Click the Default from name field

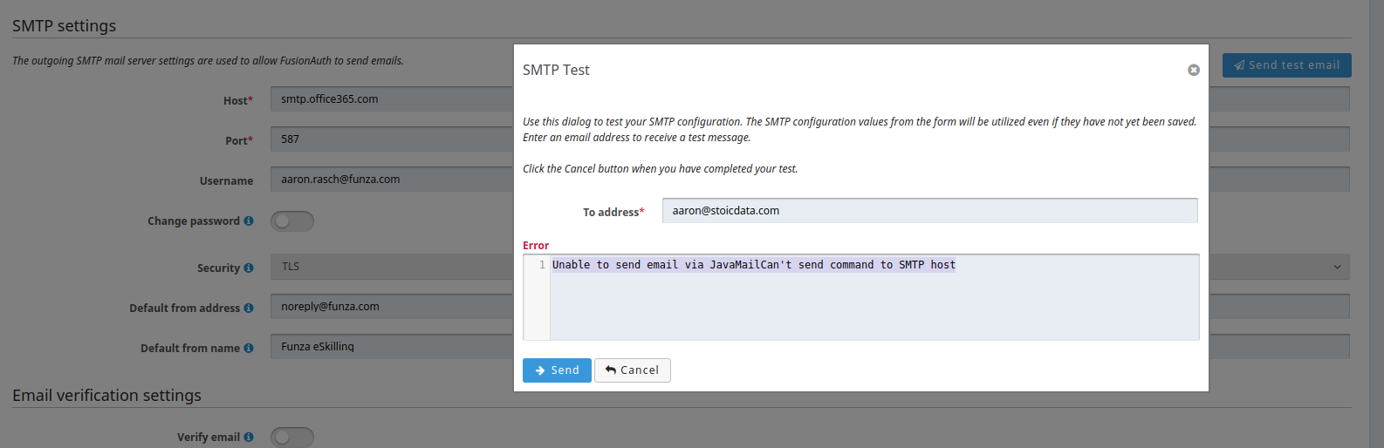tap(391, 347)
